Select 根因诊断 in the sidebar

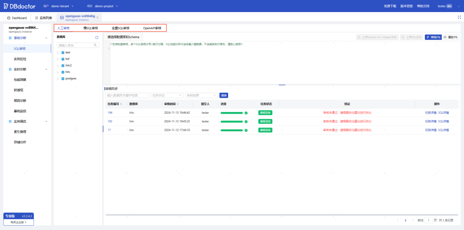pyautogui.click(x=20, y=100)
